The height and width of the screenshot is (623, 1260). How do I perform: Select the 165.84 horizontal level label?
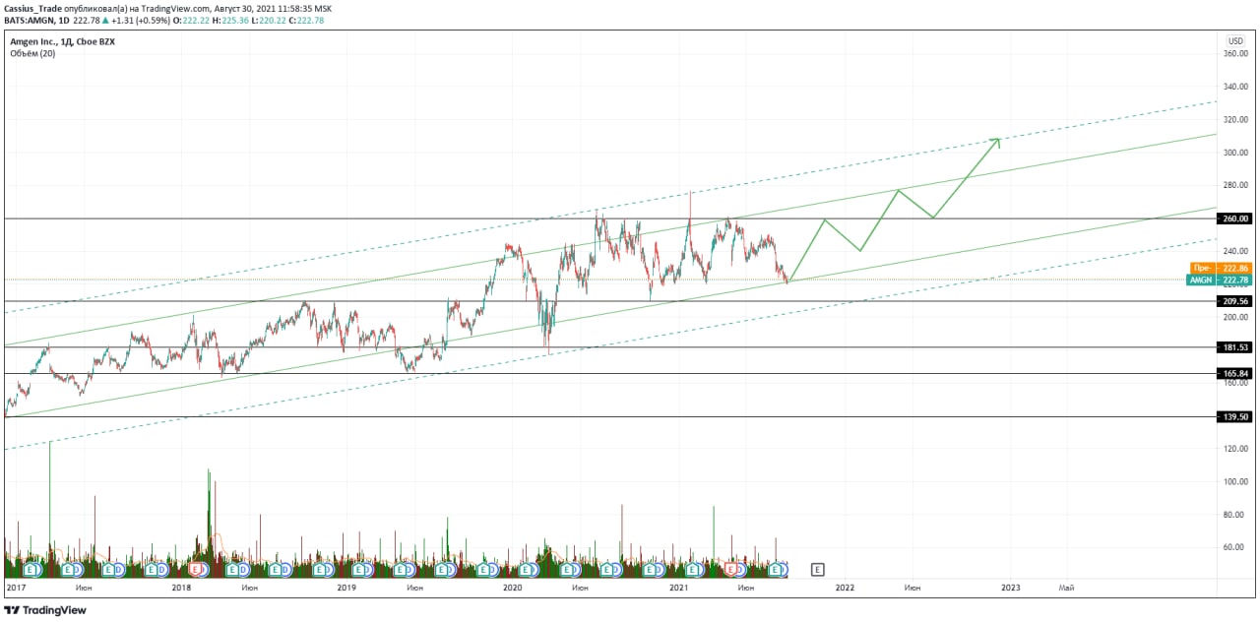pos(1235,373)
